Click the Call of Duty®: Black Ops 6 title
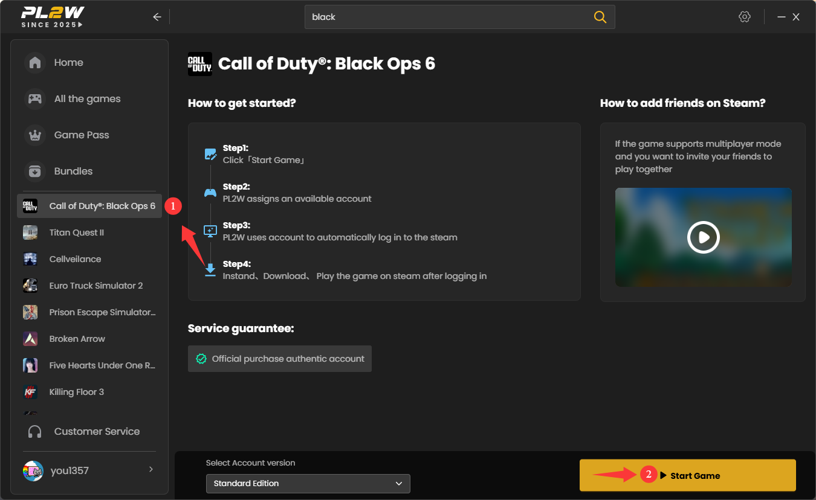 click(x=326, y=64)
